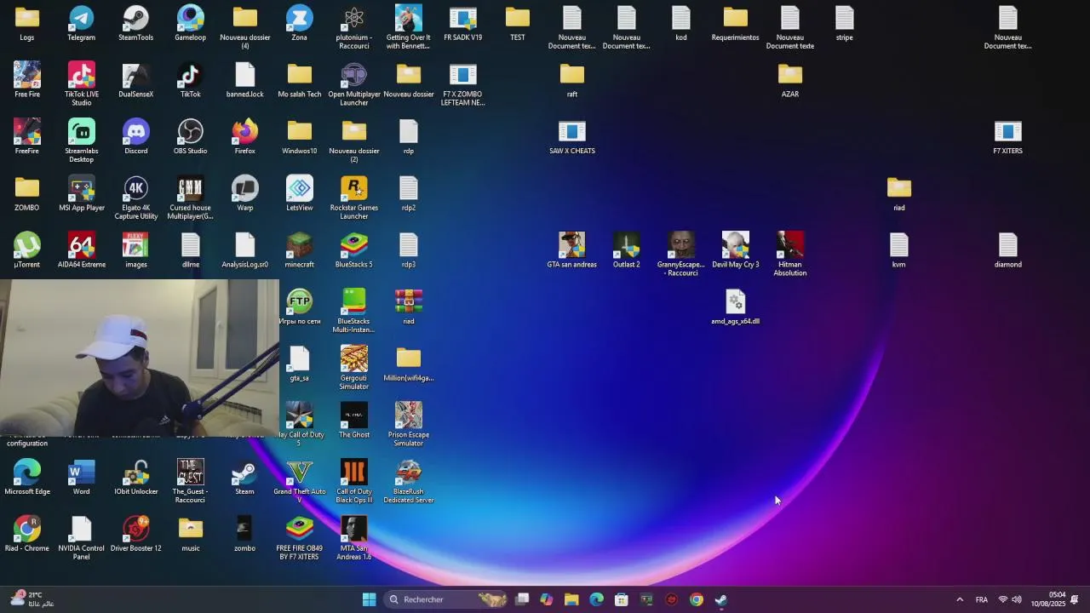Select IObit Unlocker icon
The width and height of the screenshot is (1090, 613).
click(136, 477)
